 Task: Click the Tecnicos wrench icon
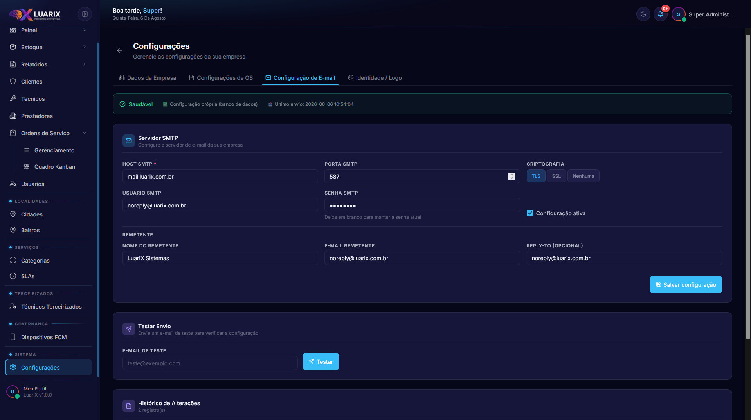pyautogui.click(x=13, y=98)
